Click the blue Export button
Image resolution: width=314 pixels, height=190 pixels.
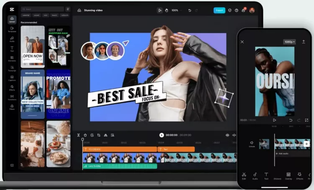click(219, 10)
